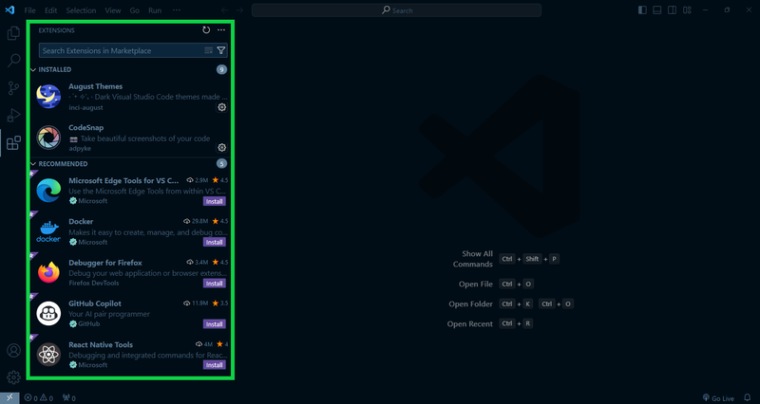760x404 pixels.
Task: Open the CodeSnap extension entry
Action: coord(131,138)
